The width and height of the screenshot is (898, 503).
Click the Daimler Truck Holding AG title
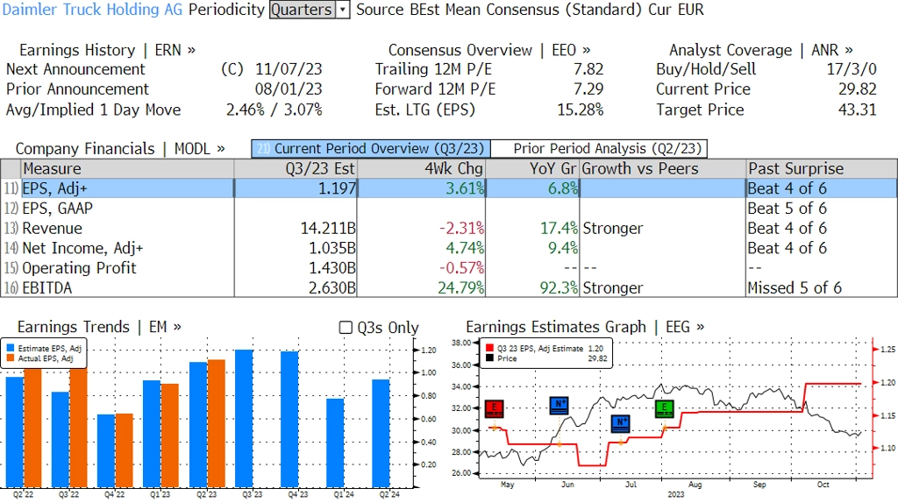92,10
